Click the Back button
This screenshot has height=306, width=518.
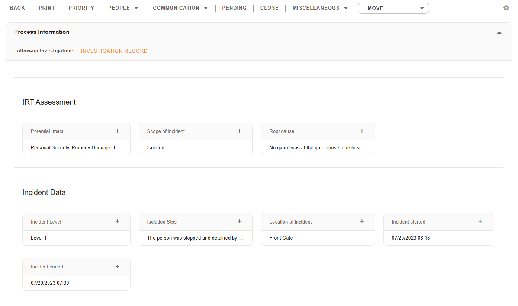pyautogui.click(x=17, y=8)
